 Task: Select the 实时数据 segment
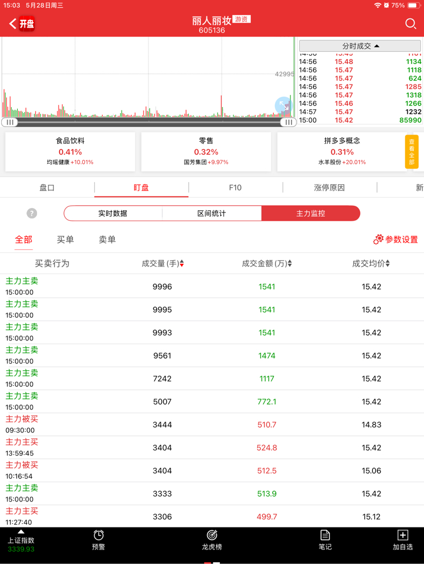[113, 214]
